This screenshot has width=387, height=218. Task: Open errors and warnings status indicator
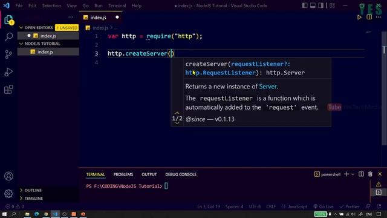pyautogui.click(x=15, y=206)
